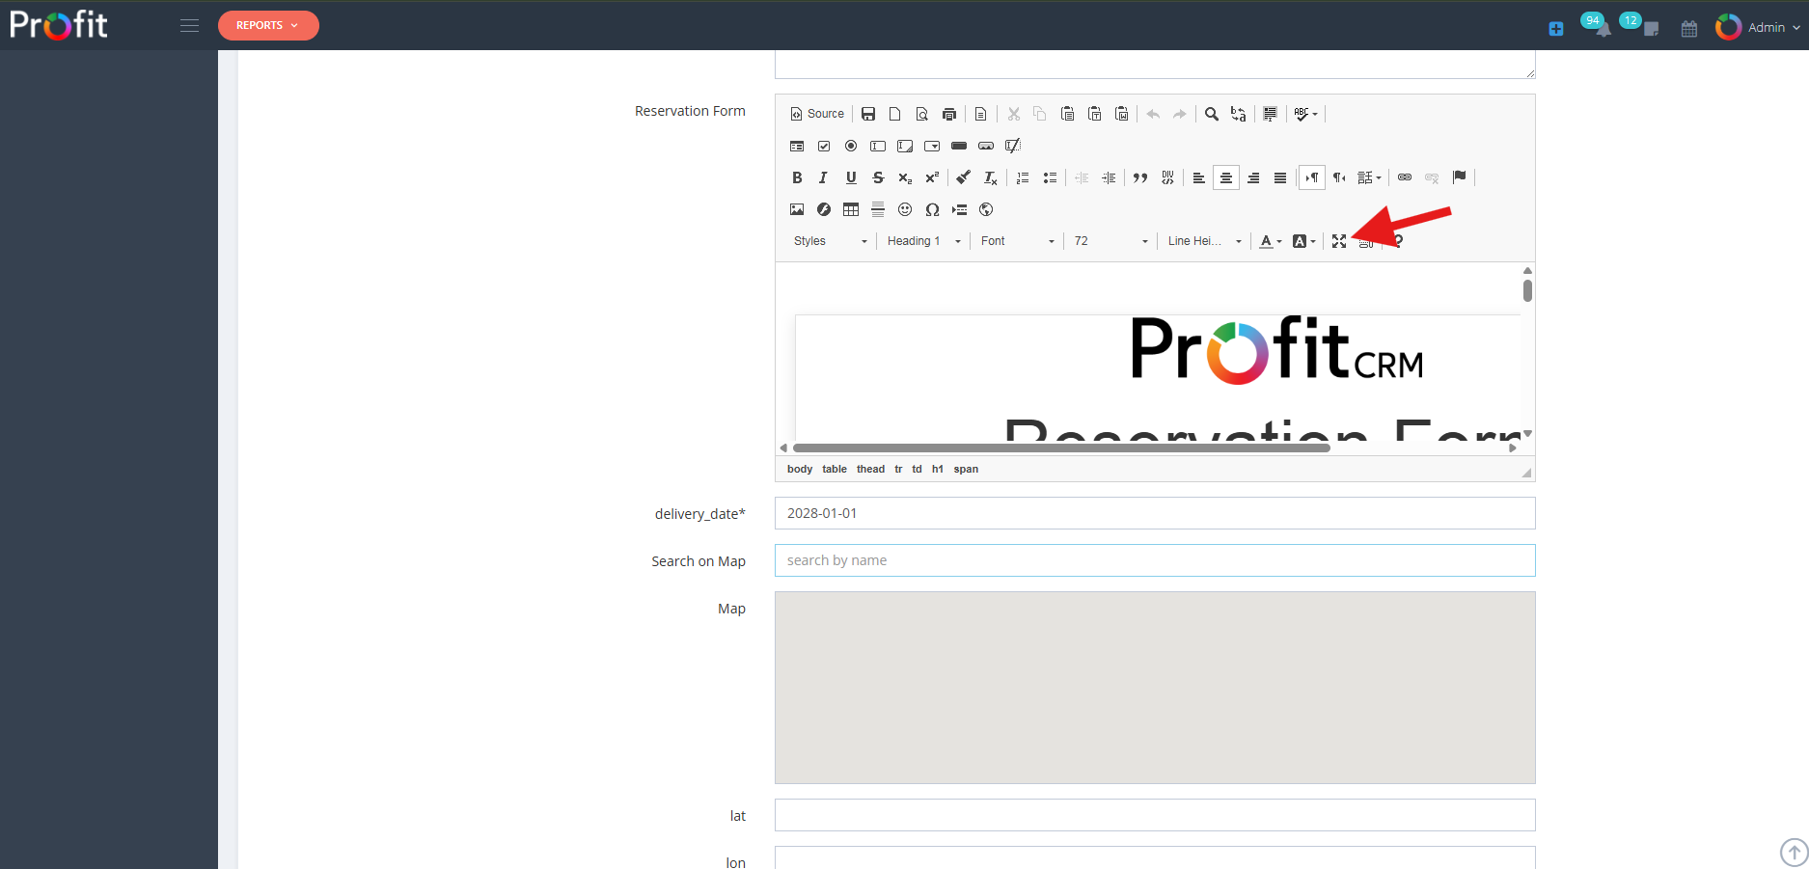Open the REPORTS menu
The width and height of the screenshot is (1809, 869).
point(268,25)
